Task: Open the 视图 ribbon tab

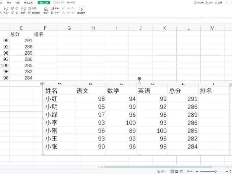Action: (18, 3)
